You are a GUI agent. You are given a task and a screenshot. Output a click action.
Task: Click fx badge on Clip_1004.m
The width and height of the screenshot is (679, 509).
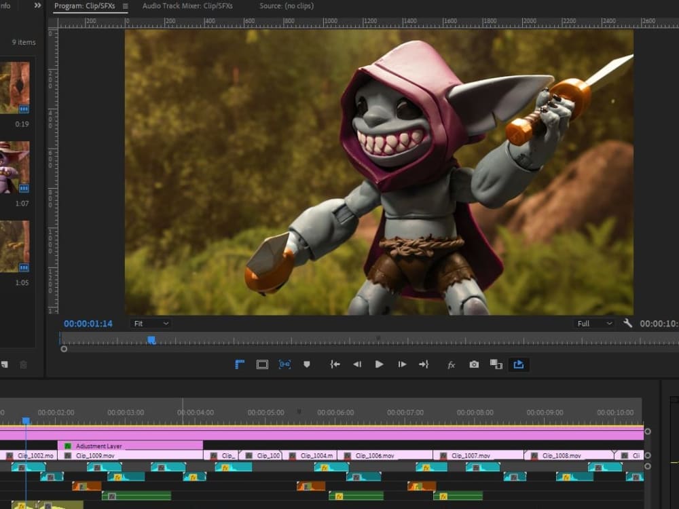[x=292, y=456]
